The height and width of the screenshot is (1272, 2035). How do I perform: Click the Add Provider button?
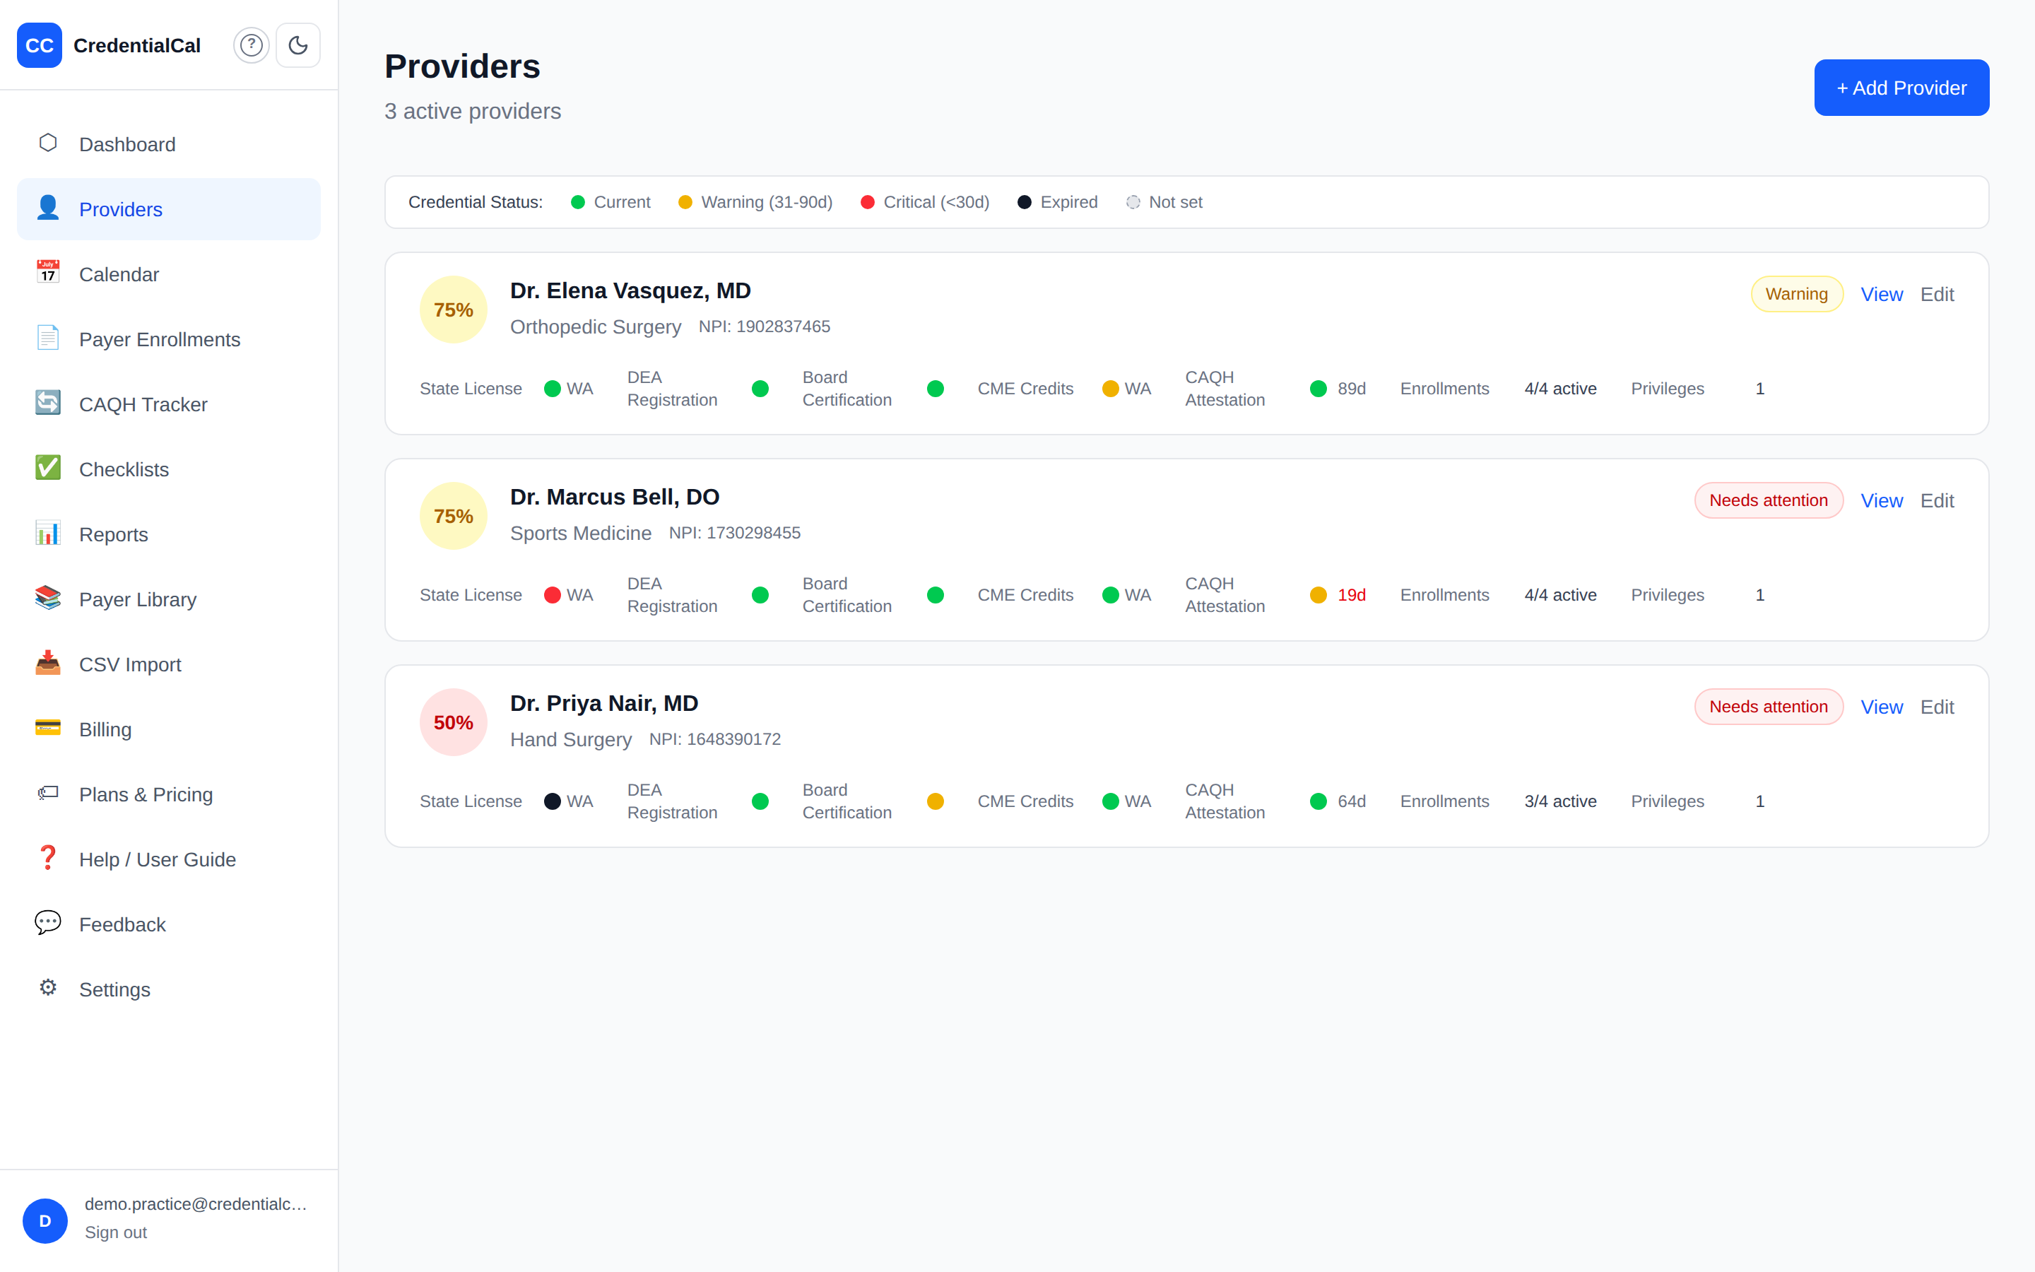[x=1901, y=88]
